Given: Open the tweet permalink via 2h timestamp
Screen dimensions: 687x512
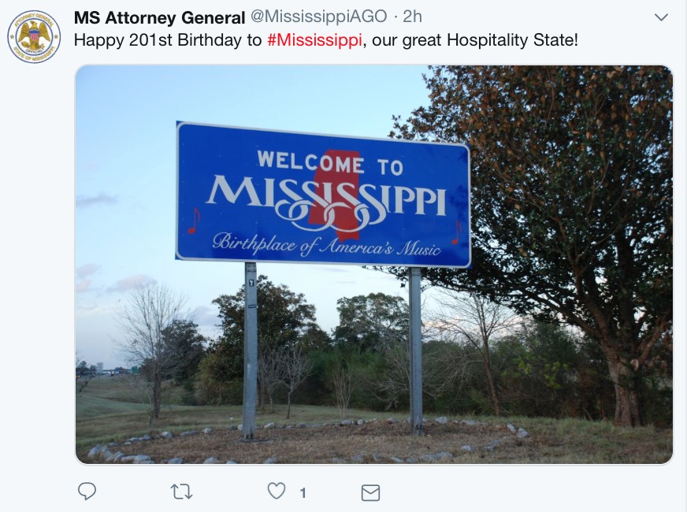Looking at the screenshot, I should tap(412, 17).
